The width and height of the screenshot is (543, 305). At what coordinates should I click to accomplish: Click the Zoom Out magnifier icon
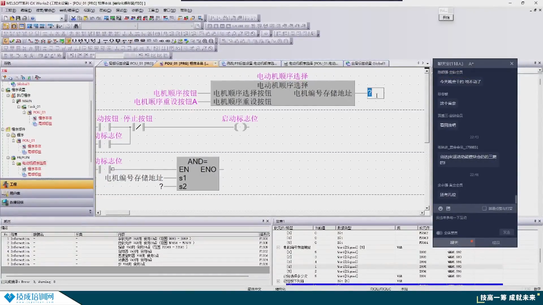[211, 41]
